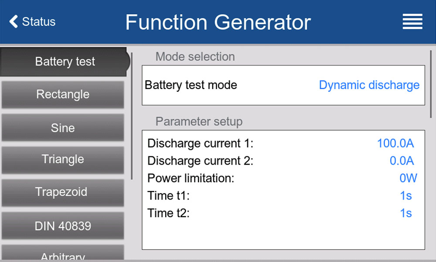Select the DIN 40839 function
The width and height of the screenshot is (436, 262).
(63, 226)
